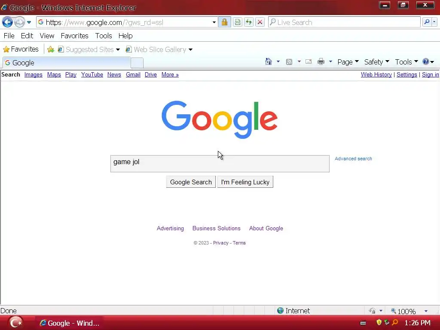
Task: Open the Play link
Action: pos(71,75)
